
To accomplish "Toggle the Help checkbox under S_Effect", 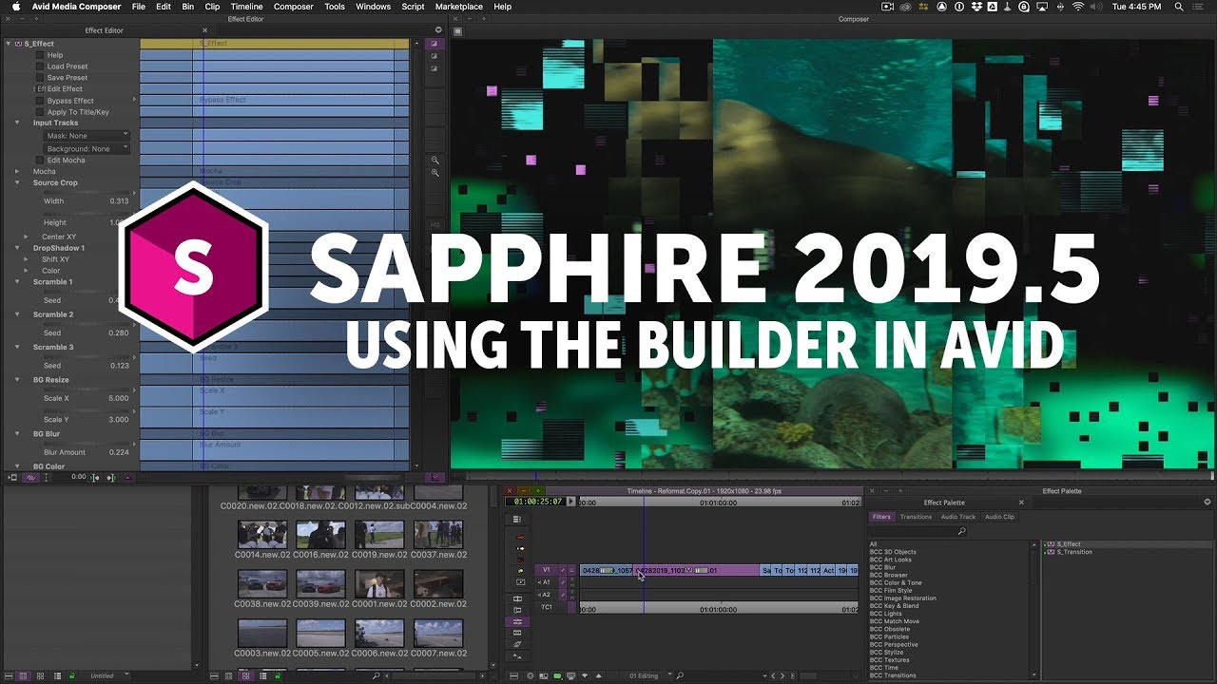I will tap(40, 55).
